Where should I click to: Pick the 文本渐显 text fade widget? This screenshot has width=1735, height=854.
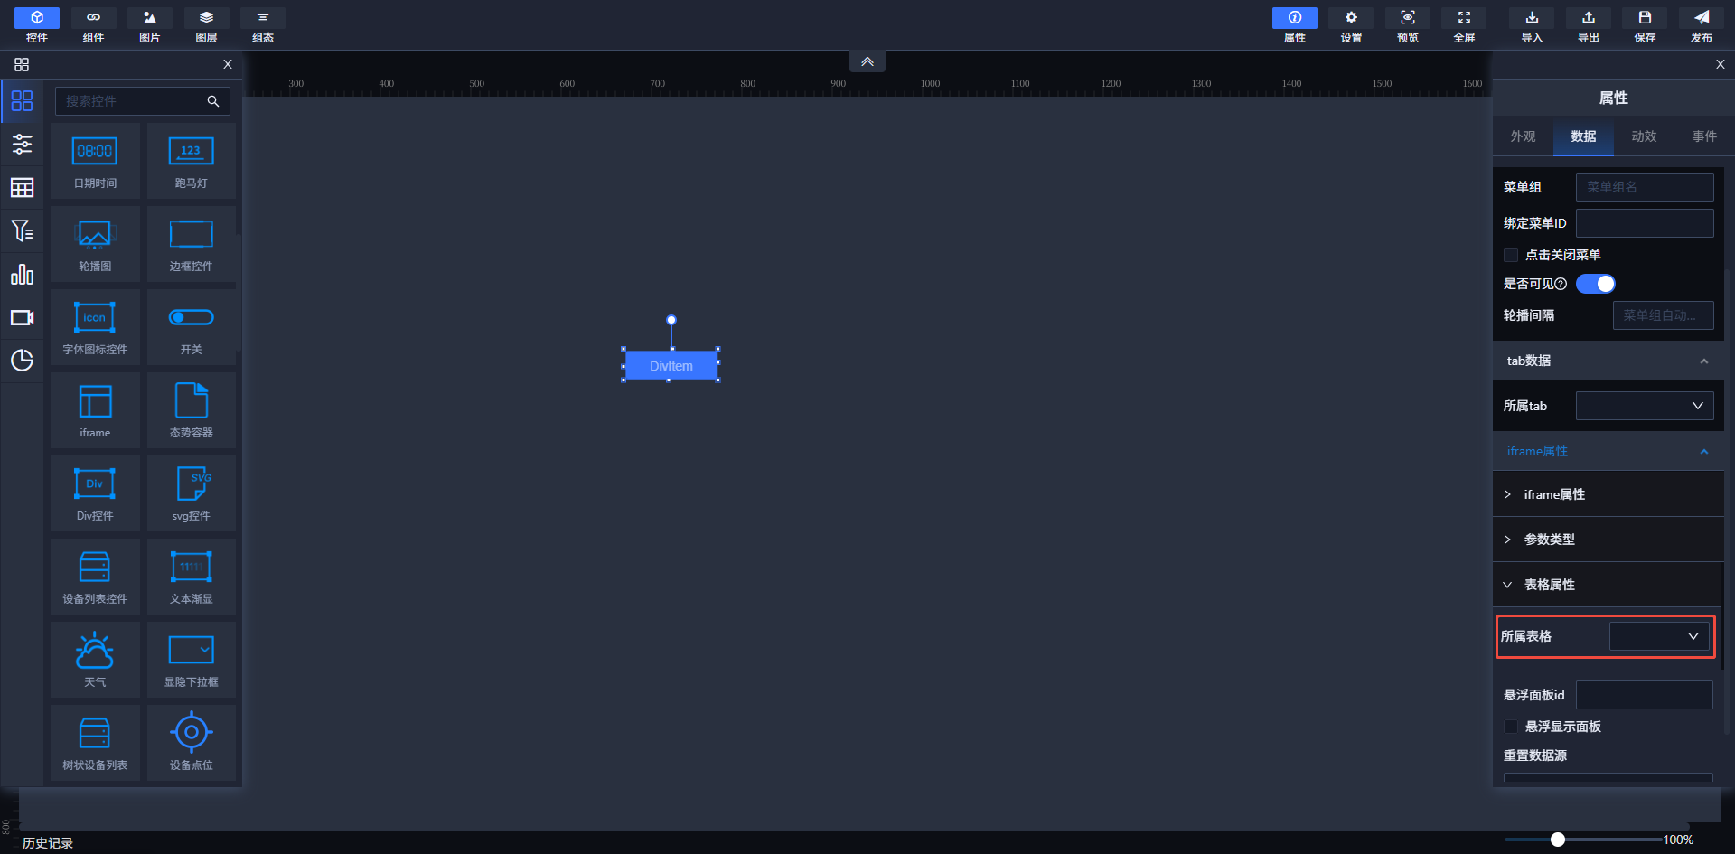191,577
